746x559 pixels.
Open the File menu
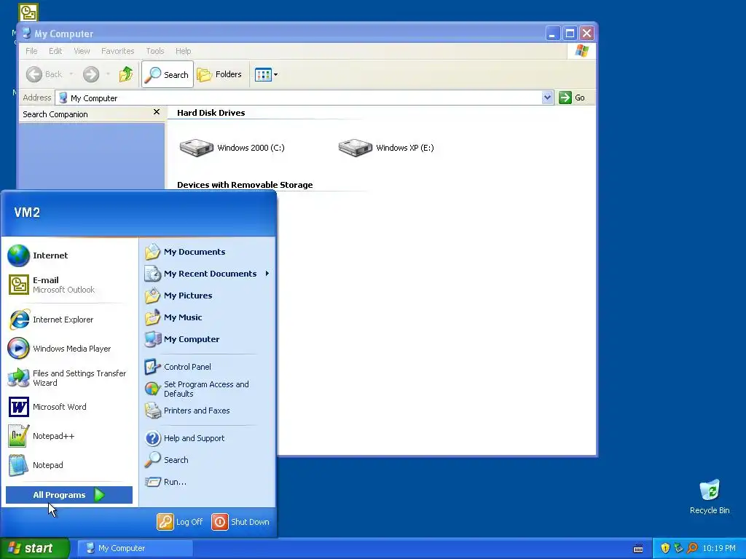coord(31,51)
